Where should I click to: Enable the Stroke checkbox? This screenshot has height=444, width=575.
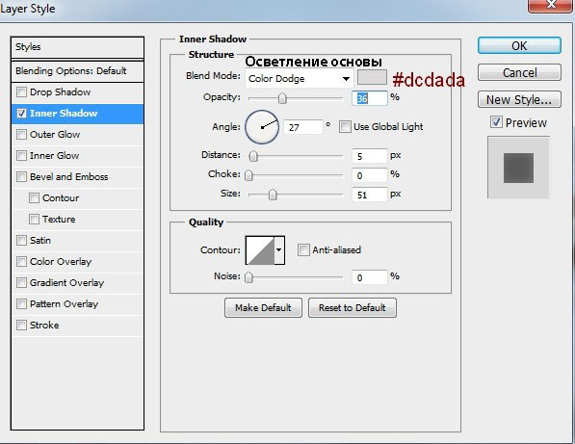coord(21,326)
